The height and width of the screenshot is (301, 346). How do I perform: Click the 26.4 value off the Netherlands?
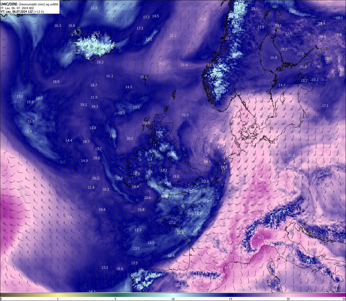[207, 162]
